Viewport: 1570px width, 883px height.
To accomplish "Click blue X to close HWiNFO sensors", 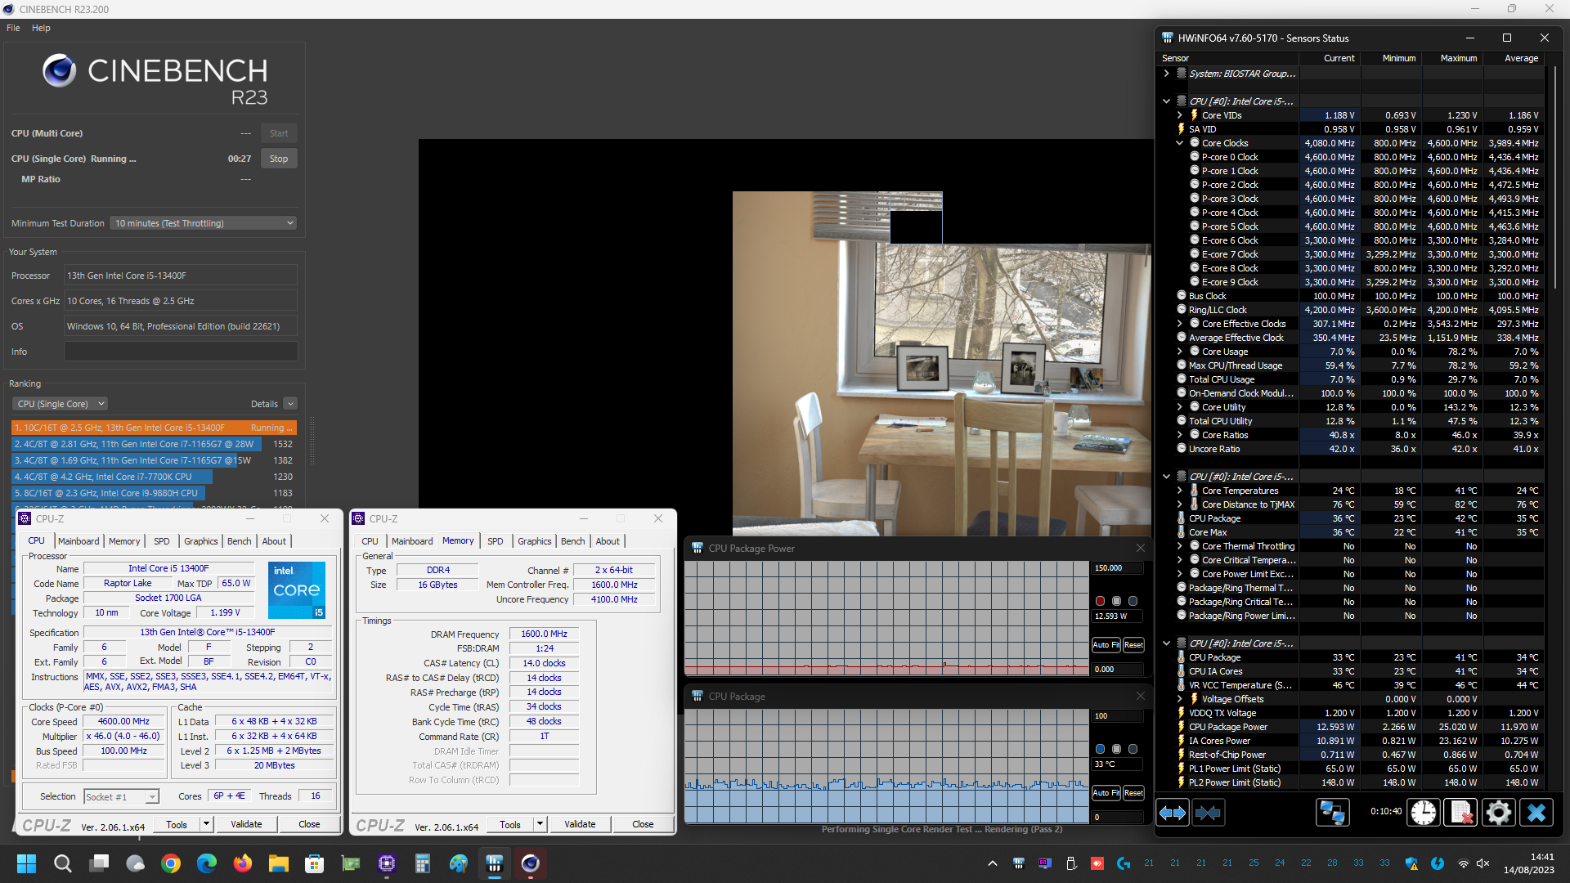I will tap(1536, 813).
